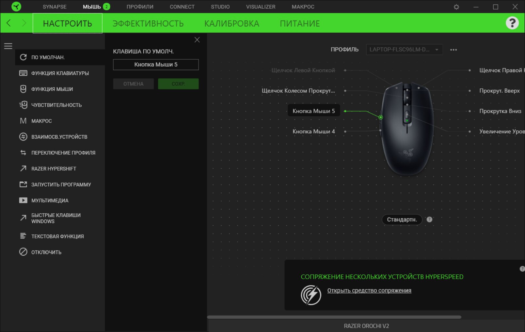
Task: Click the mouse function icon
Action: 23,89
